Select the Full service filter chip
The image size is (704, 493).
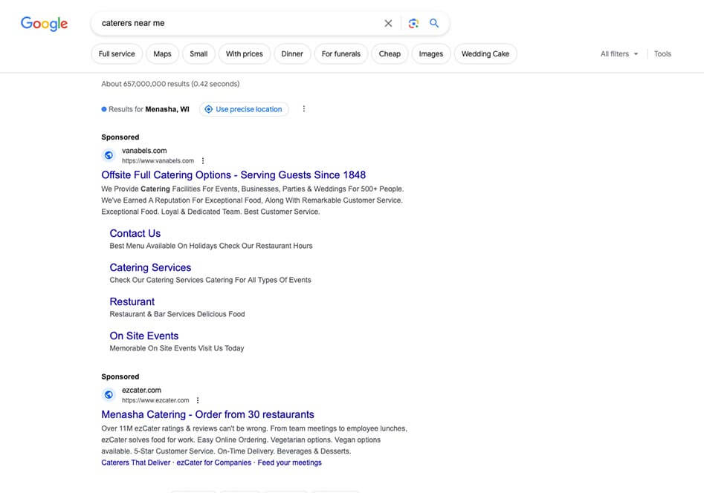click(117, 54)
